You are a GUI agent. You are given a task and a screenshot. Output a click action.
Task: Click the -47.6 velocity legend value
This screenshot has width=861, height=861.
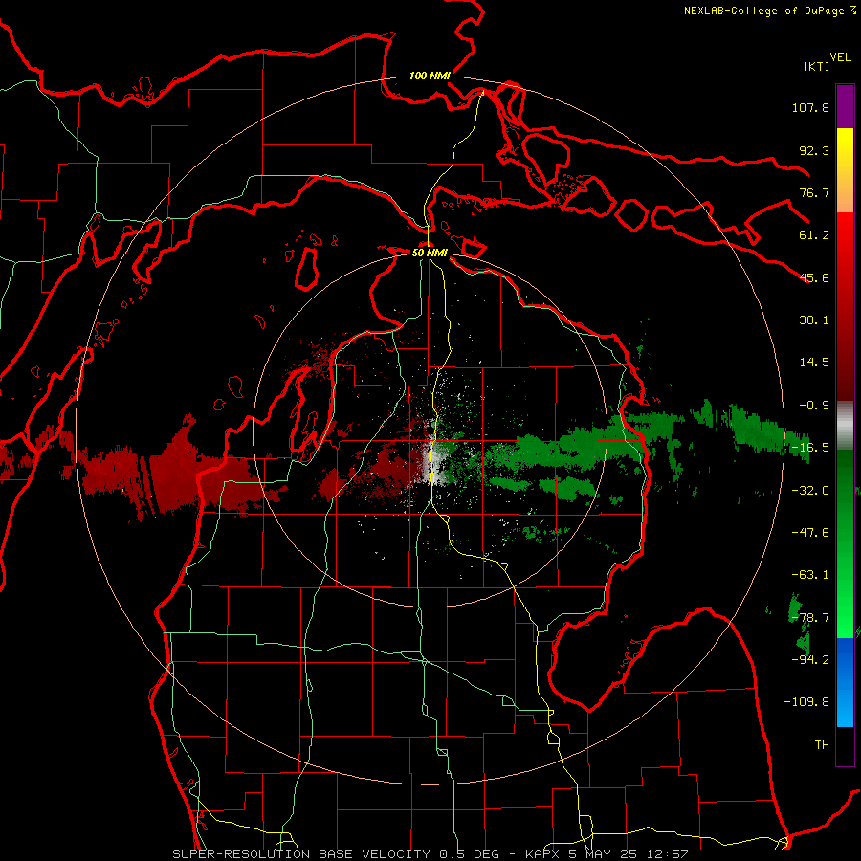(810, 533)
